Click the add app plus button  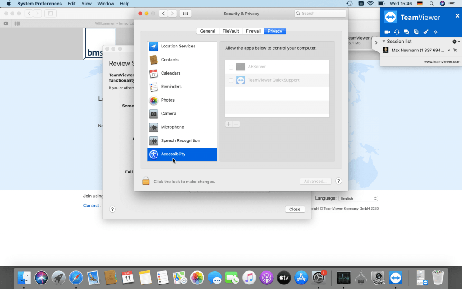pyautogui.click(x=229, y=124)
